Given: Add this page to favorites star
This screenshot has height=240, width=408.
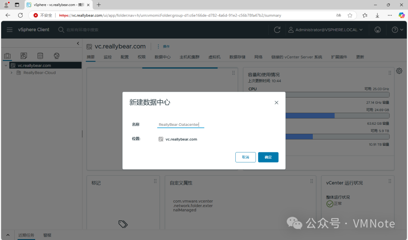Looking at the screenshot, I should tap(350, 15).
